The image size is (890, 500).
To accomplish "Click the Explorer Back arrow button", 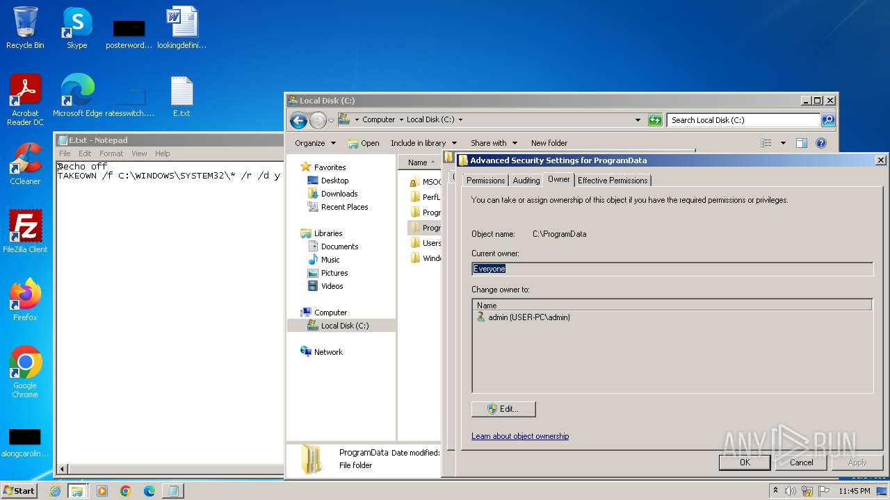I will tap(298, 120).
